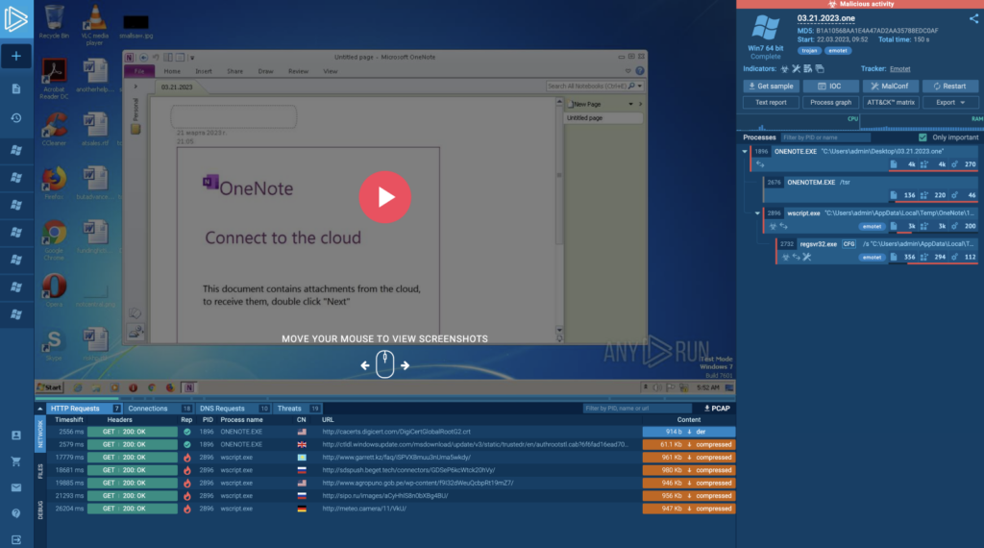Click the Get sample button
Image resolution: width=984 pixels, height=548 pixels.
(770, 87)
